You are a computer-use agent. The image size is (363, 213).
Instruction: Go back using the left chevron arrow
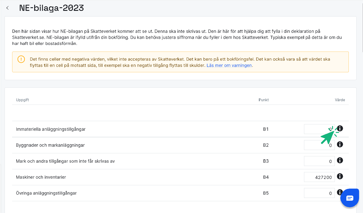click(x=8, y=8)
